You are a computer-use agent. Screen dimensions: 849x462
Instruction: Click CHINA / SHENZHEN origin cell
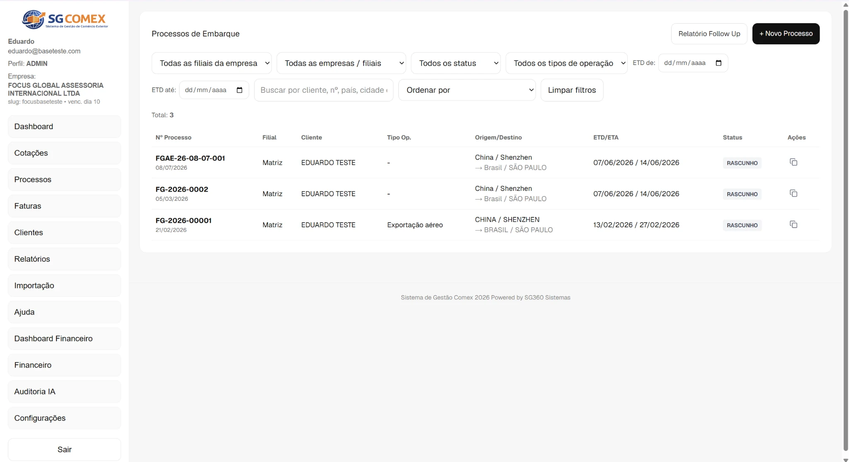tap(507, 219)
